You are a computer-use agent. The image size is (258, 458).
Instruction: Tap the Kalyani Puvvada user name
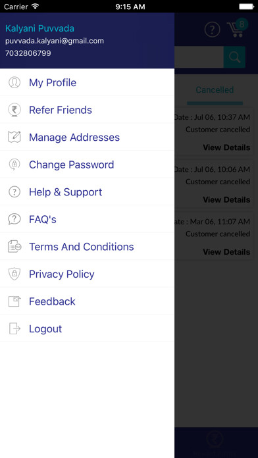point(39,28)
